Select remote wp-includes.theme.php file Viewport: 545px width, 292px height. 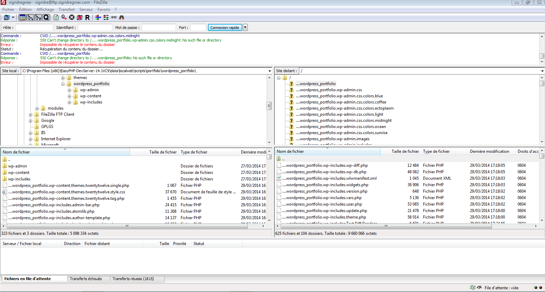(324, 217)
